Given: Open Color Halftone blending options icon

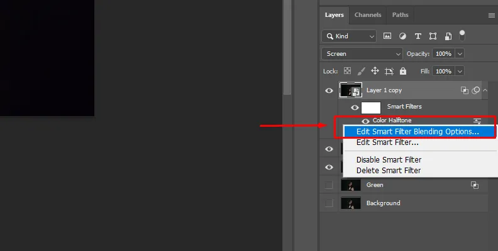Looking at the screenshot, I should [477, 120].
